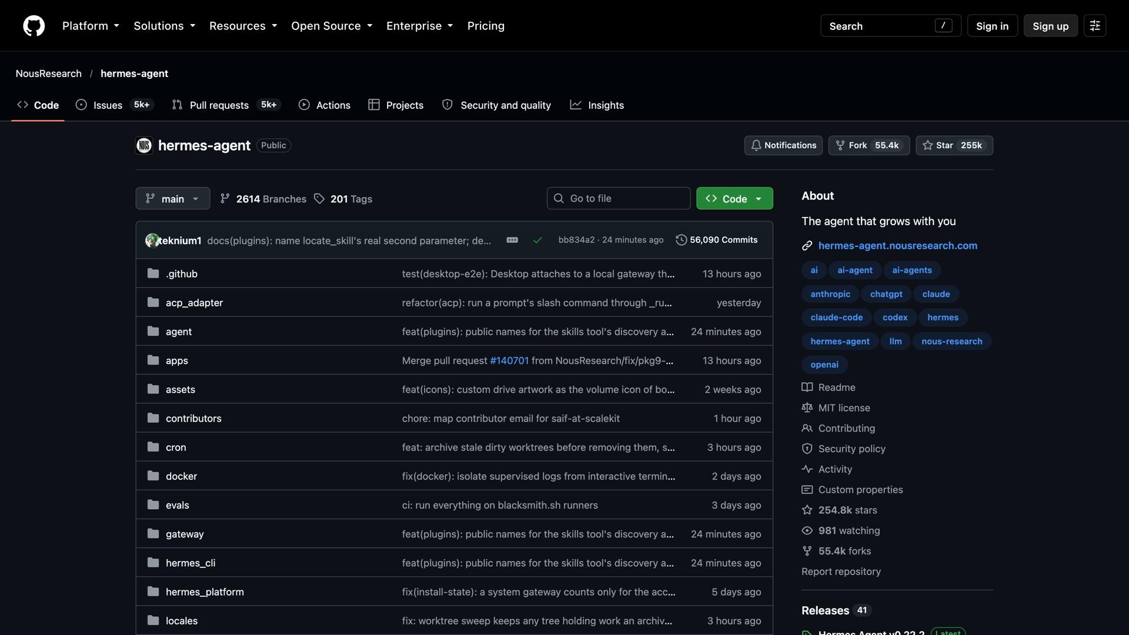Click the Search box in header
The image size is (1129, 635).
(x=890, y=26)
